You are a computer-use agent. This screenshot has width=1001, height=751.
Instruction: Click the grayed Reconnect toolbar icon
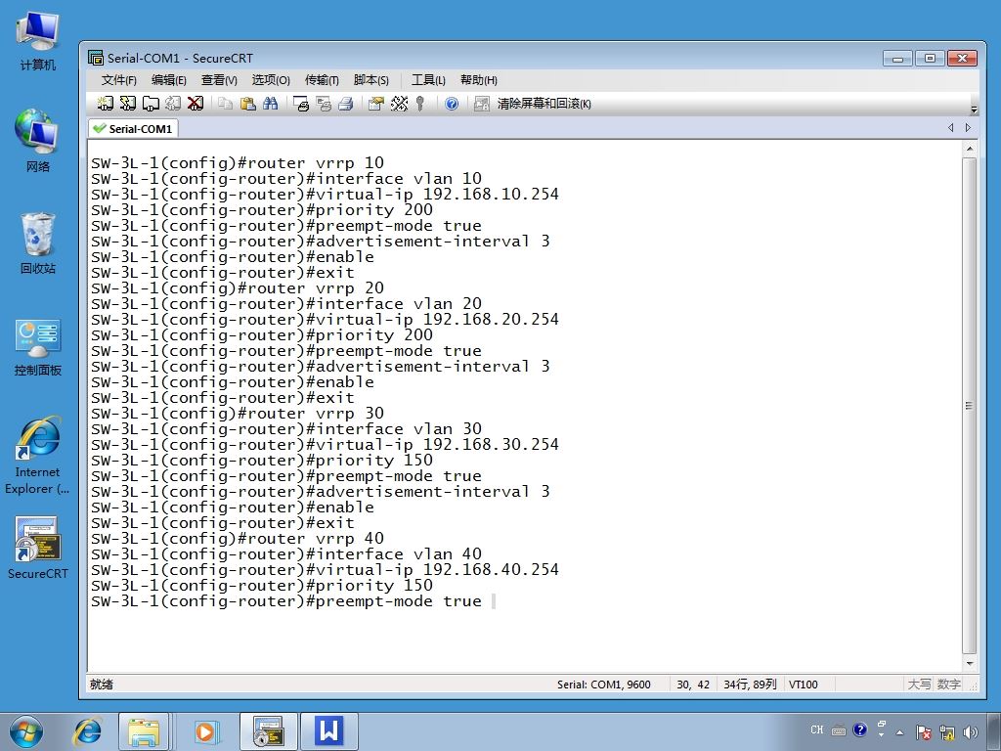point(173,104)
